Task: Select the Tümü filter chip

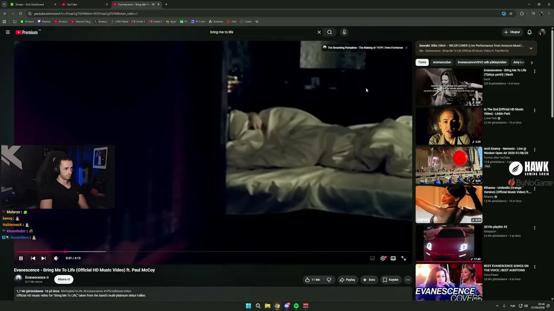Action: (422, 62)
